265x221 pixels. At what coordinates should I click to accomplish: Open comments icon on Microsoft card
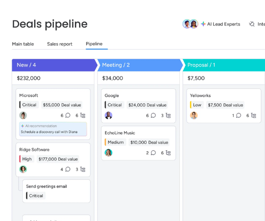(68, 115)
